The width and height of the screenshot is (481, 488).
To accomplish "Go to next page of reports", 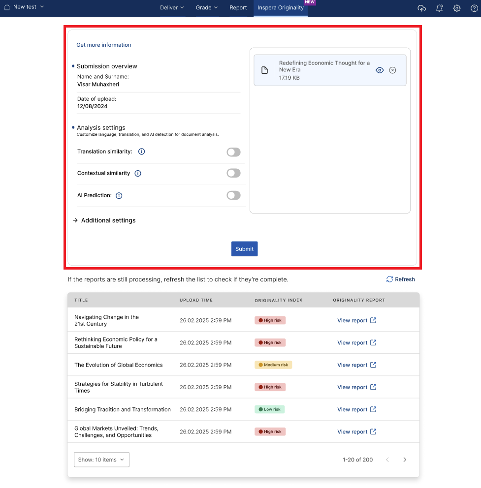I will click(405, 459).
